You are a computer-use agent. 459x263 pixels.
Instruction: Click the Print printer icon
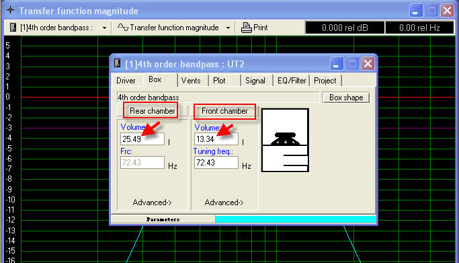[x=246, y=28]
